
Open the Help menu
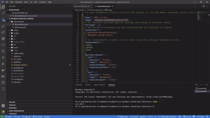tap(49, 2)
